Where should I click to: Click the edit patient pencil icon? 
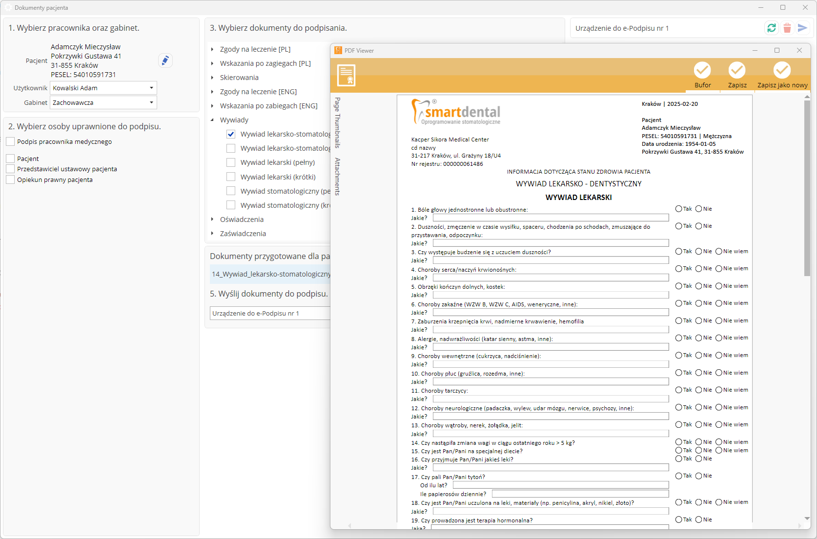pyautogui.click(x=165, y=60)
